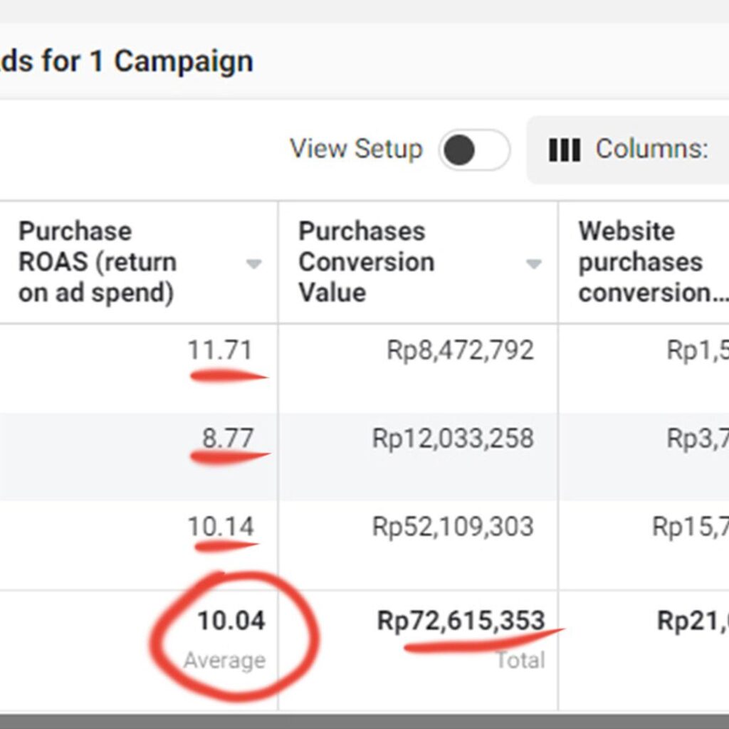
Task: Expand the Purchases Conversion Value column arrow
Action: pyautogui.click(x=533, y=265)
